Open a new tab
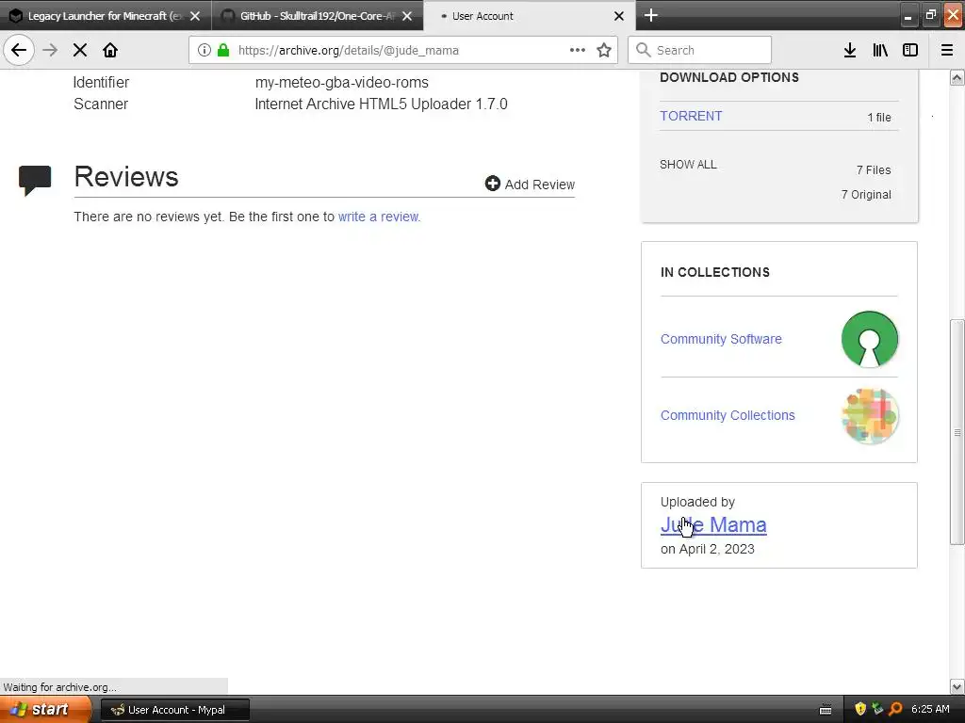Image resolution: width=965 pixels, height=723 pixels. pyautogui.click(x=650, y=15)
